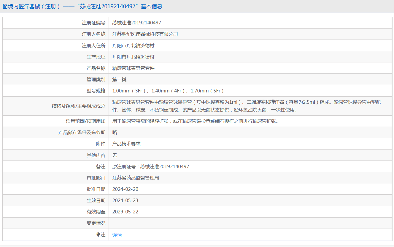The height and width of the screenshot is (247, 394).
Task: Select the 注册证编号 label
Action: pos(94,23)
